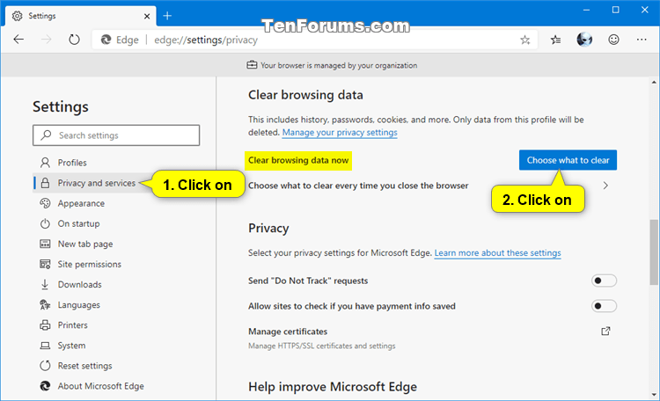Open Learn more about these settings link
Viewport: 660px width, 401px height.
click(x=497, y=253)
